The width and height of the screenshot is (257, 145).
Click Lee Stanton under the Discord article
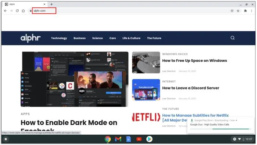[x=169, y=99]
